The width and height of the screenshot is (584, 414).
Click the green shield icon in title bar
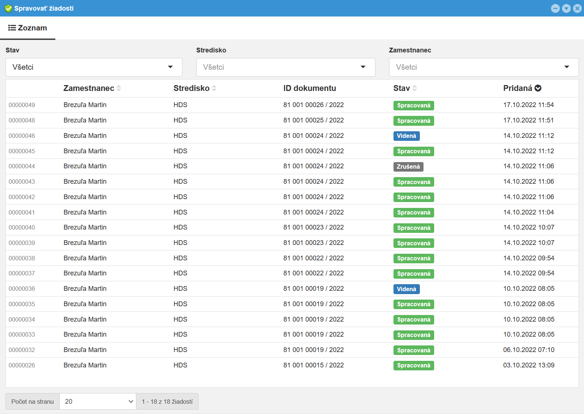[8, 8]
